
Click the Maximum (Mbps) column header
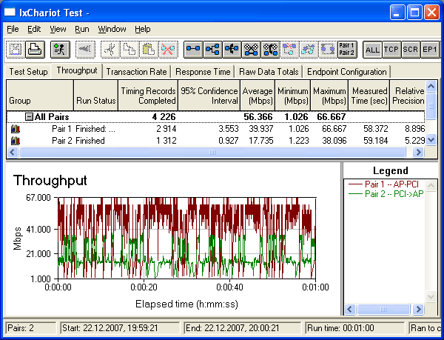[329, 96]
